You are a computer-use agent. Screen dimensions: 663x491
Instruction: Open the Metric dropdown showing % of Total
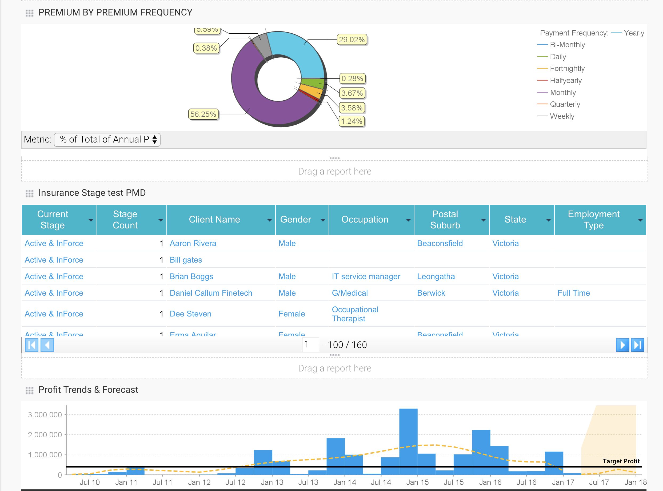107,139
